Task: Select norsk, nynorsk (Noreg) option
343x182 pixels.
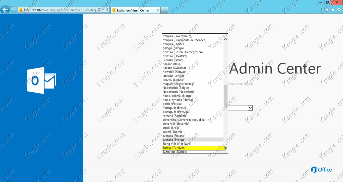Action: click(193, 100)
